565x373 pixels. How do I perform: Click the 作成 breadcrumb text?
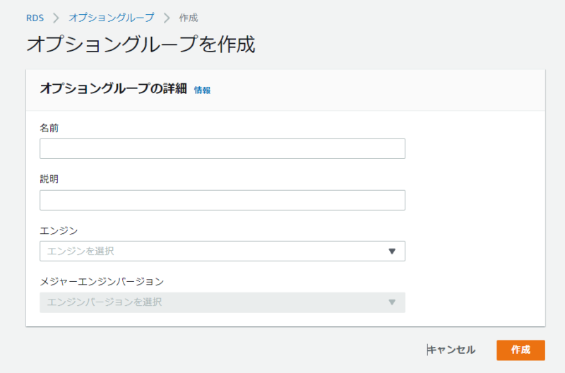pos(189,18)
